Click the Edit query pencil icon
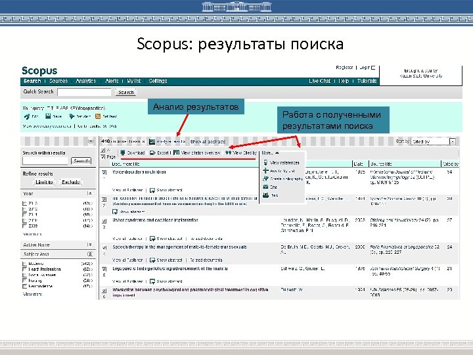This screenshot has height=355, width=473. pos(27,116)
